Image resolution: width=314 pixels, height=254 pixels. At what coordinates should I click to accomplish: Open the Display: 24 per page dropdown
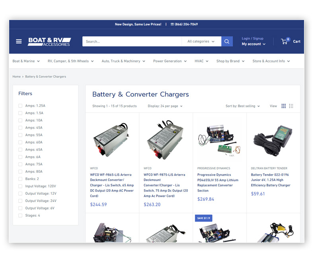pos(165,106)
